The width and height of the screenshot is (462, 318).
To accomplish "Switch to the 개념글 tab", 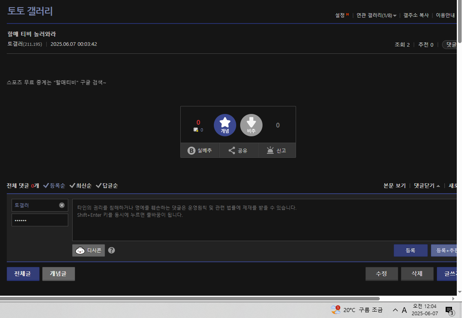I will pos(58,274).
